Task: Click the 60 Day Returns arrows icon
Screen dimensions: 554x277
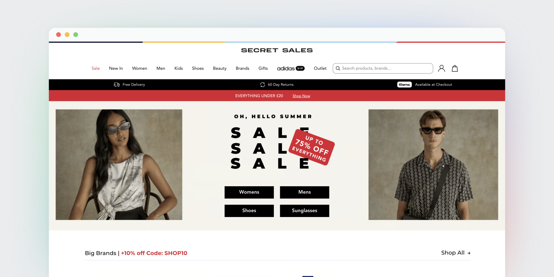Action: pyautogui.click(x=263, y=85)
